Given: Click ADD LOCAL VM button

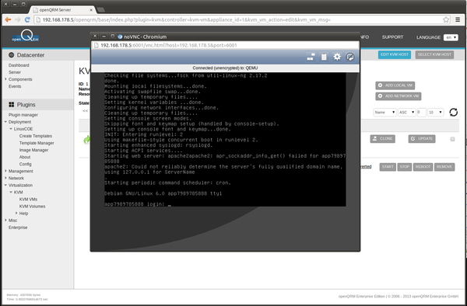Looking at the screenshot, I should click(x=395, y=85).
